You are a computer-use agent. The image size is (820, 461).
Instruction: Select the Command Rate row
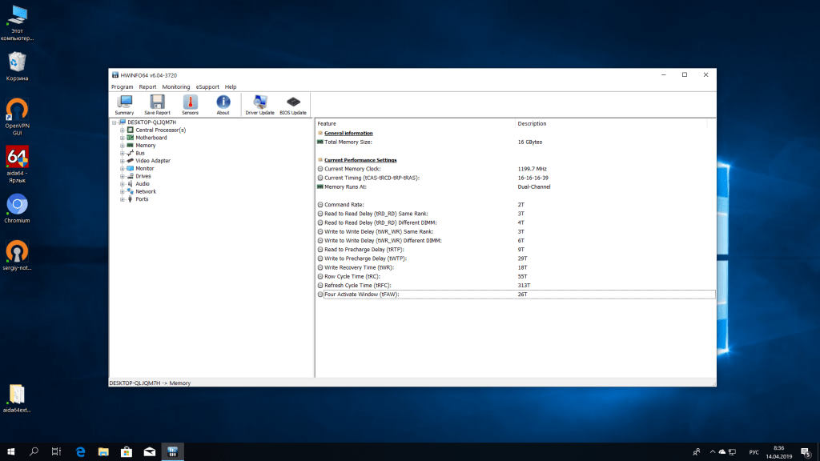tap(515, 205)
